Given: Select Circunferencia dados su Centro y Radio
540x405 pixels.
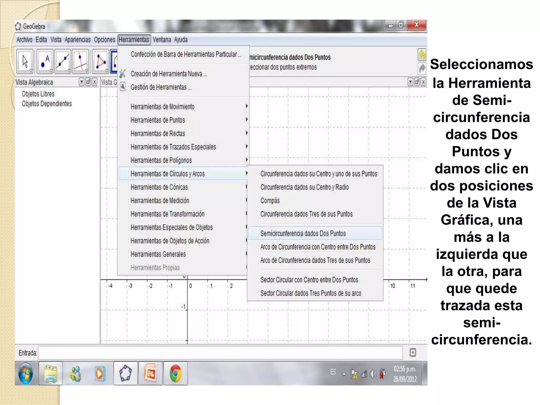Looking at the screenshot, I should [305, 187].
